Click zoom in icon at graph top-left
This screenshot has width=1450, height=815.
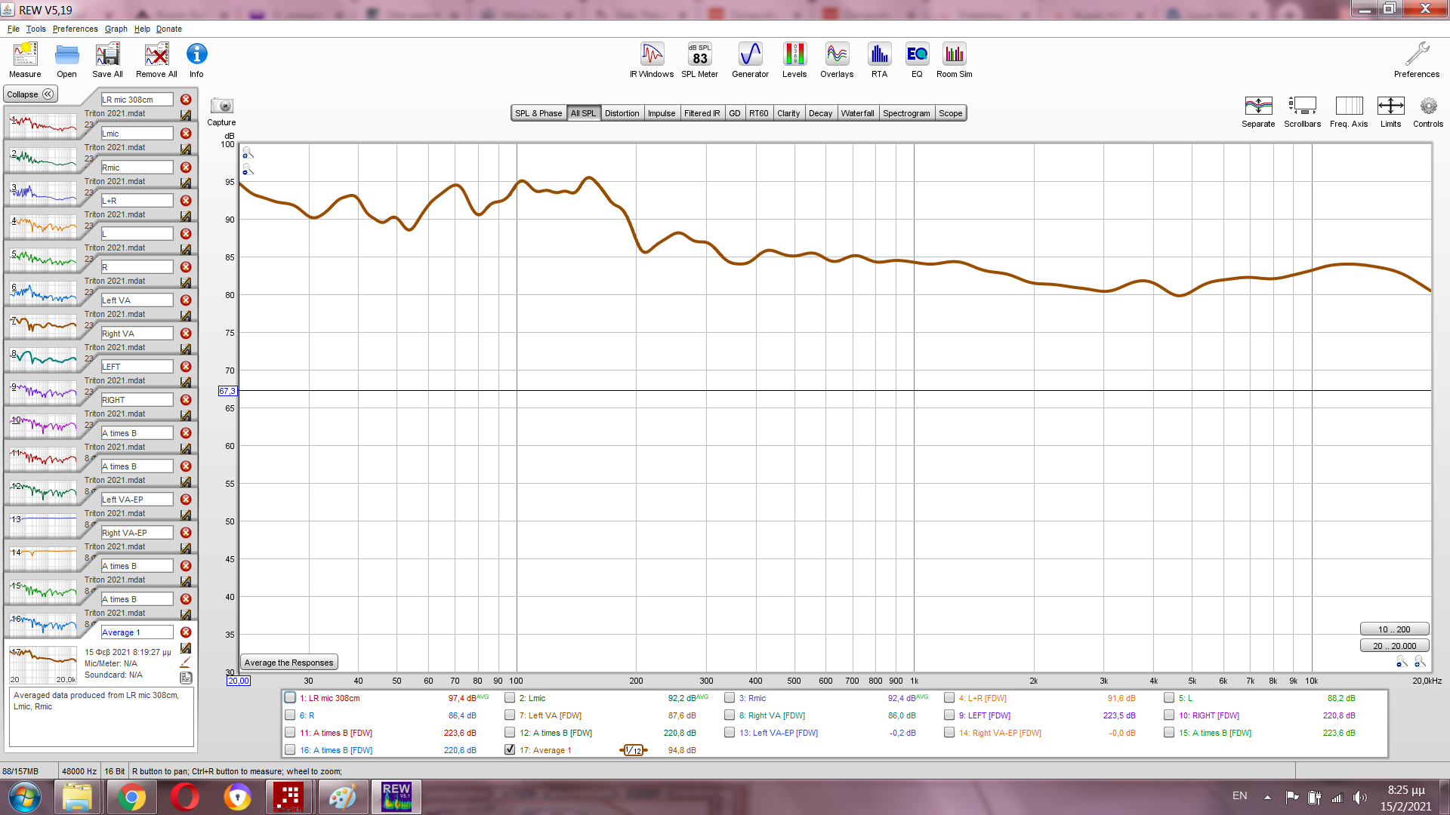(x=248, y=153)
